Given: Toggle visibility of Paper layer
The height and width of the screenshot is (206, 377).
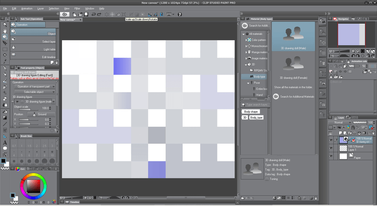Looking at the screenshot, I should tap(331, 156).
